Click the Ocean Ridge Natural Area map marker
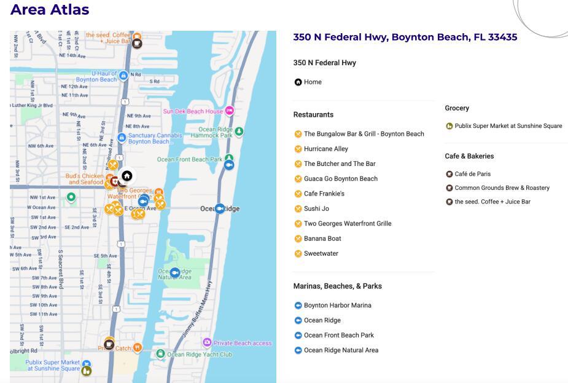The height and width of the screenshot is (383, 568). 175,272
